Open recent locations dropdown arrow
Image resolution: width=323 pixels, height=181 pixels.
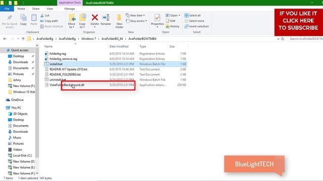(18, 39)
